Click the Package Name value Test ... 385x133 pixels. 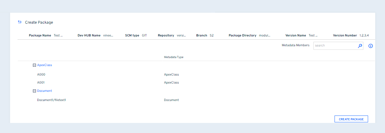pyautogui.click(x=58, y=36)
